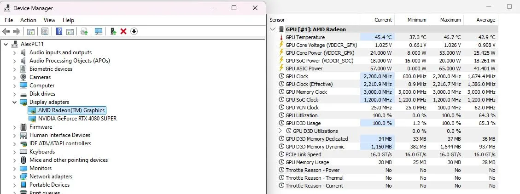The image size is (520, 194).
Task: Click the 45.4 °C current temperature value
Action: point(383,37)
